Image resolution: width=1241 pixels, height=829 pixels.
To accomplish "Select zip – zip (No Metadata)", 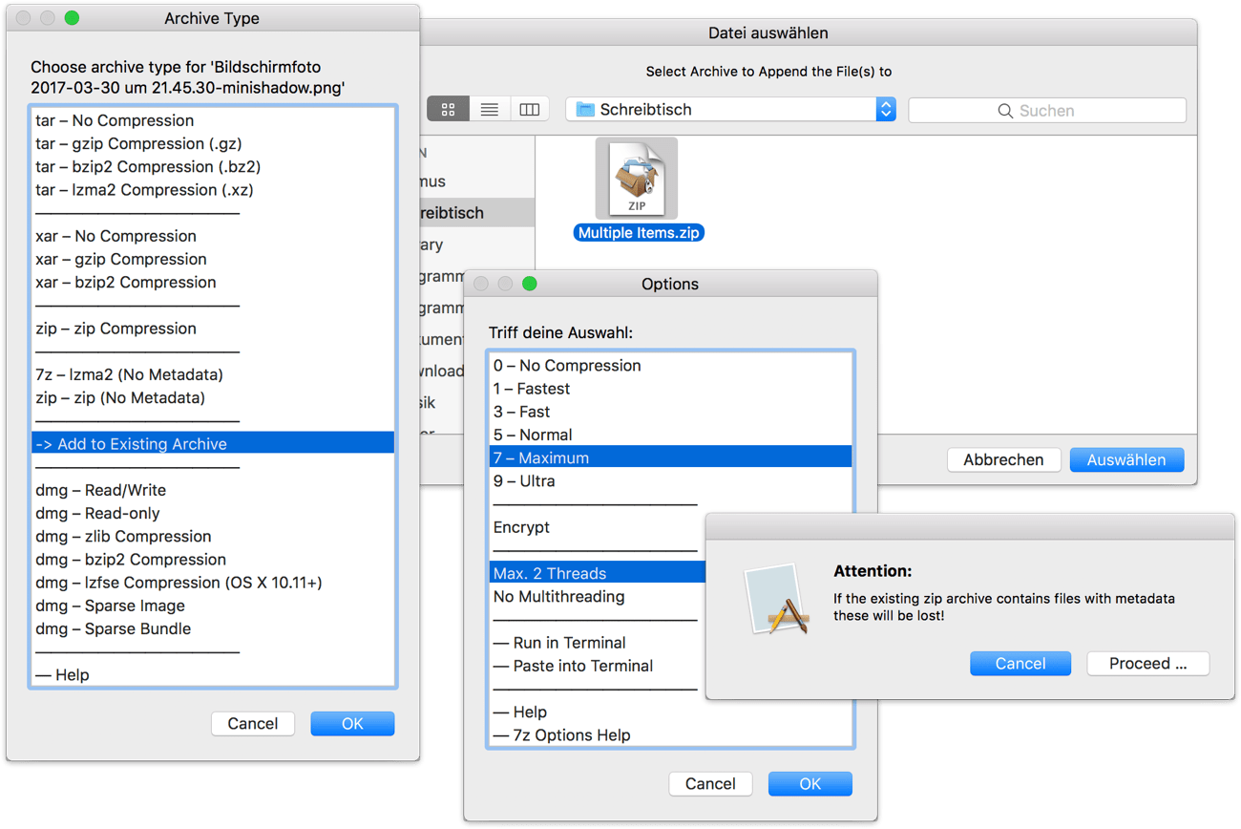I will click(213, 397).
